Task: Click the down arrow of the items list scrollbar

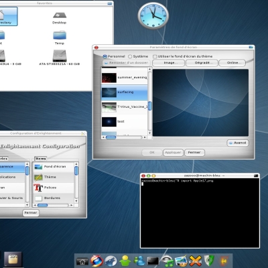Action: click(76, 201)
